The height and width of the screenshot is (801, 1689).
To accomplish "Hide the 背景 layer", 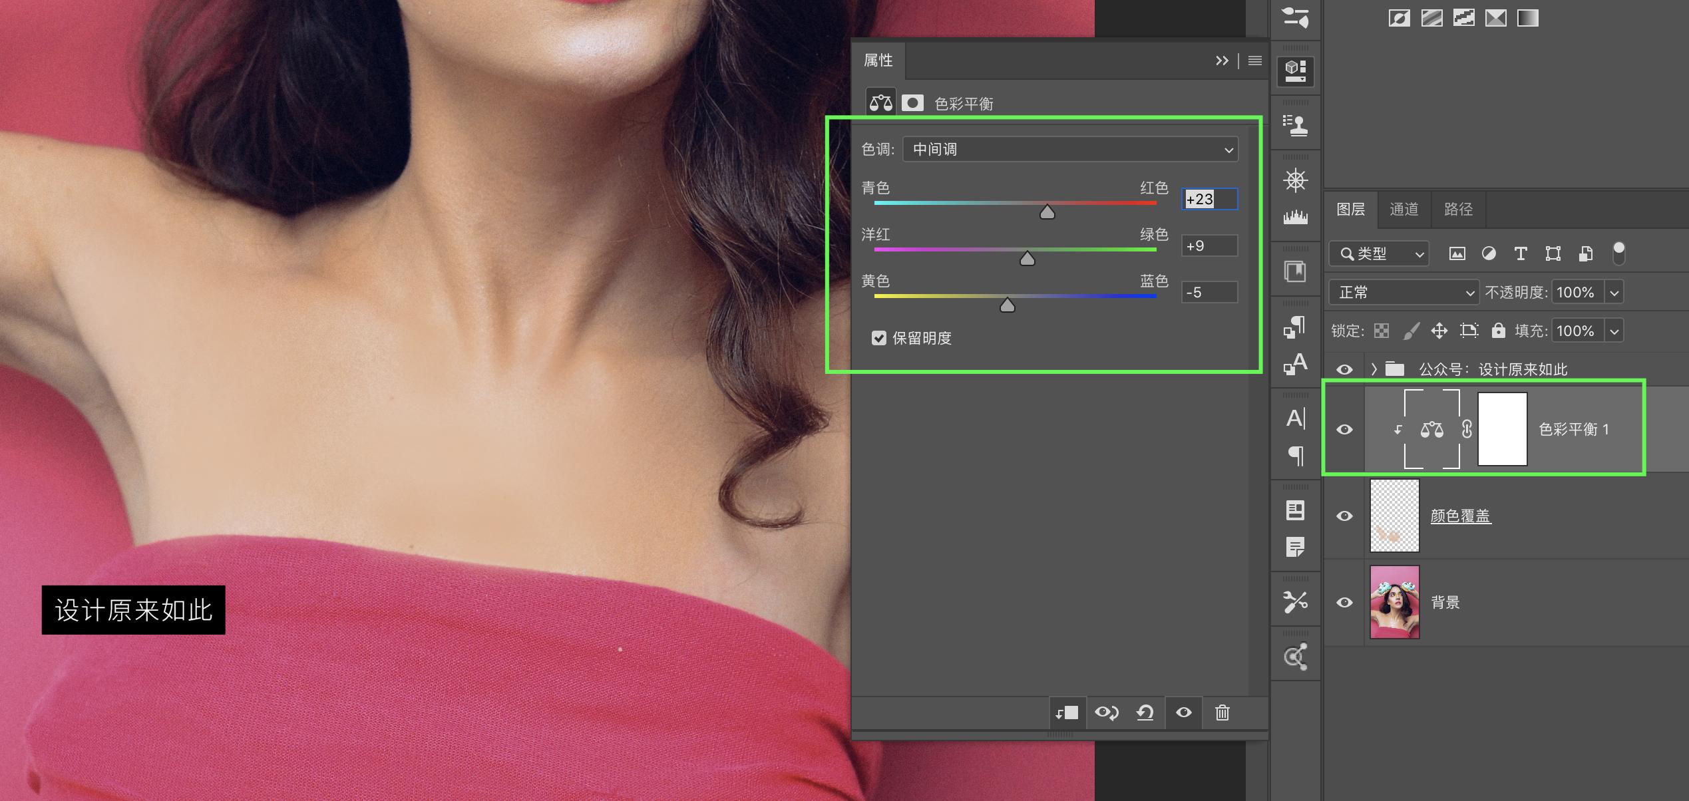I will (x=1344, y=602).
